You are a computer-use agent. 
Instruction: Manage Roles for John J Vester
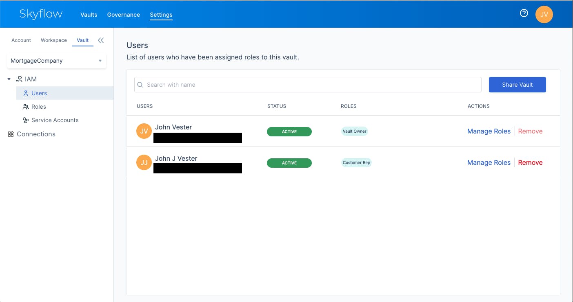pyautogui.click(x=489, y=162)
